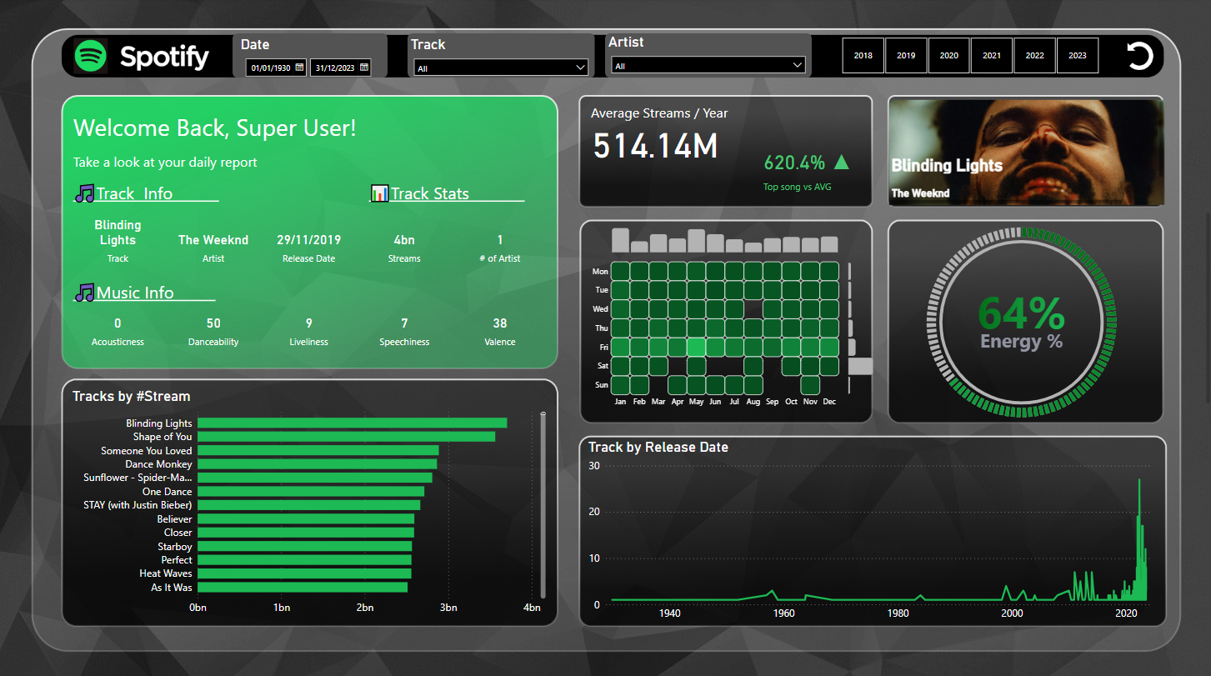This screenshot has width=1211, height=676.
Task: Toggle the 2021 year filter
Action: 991,55
